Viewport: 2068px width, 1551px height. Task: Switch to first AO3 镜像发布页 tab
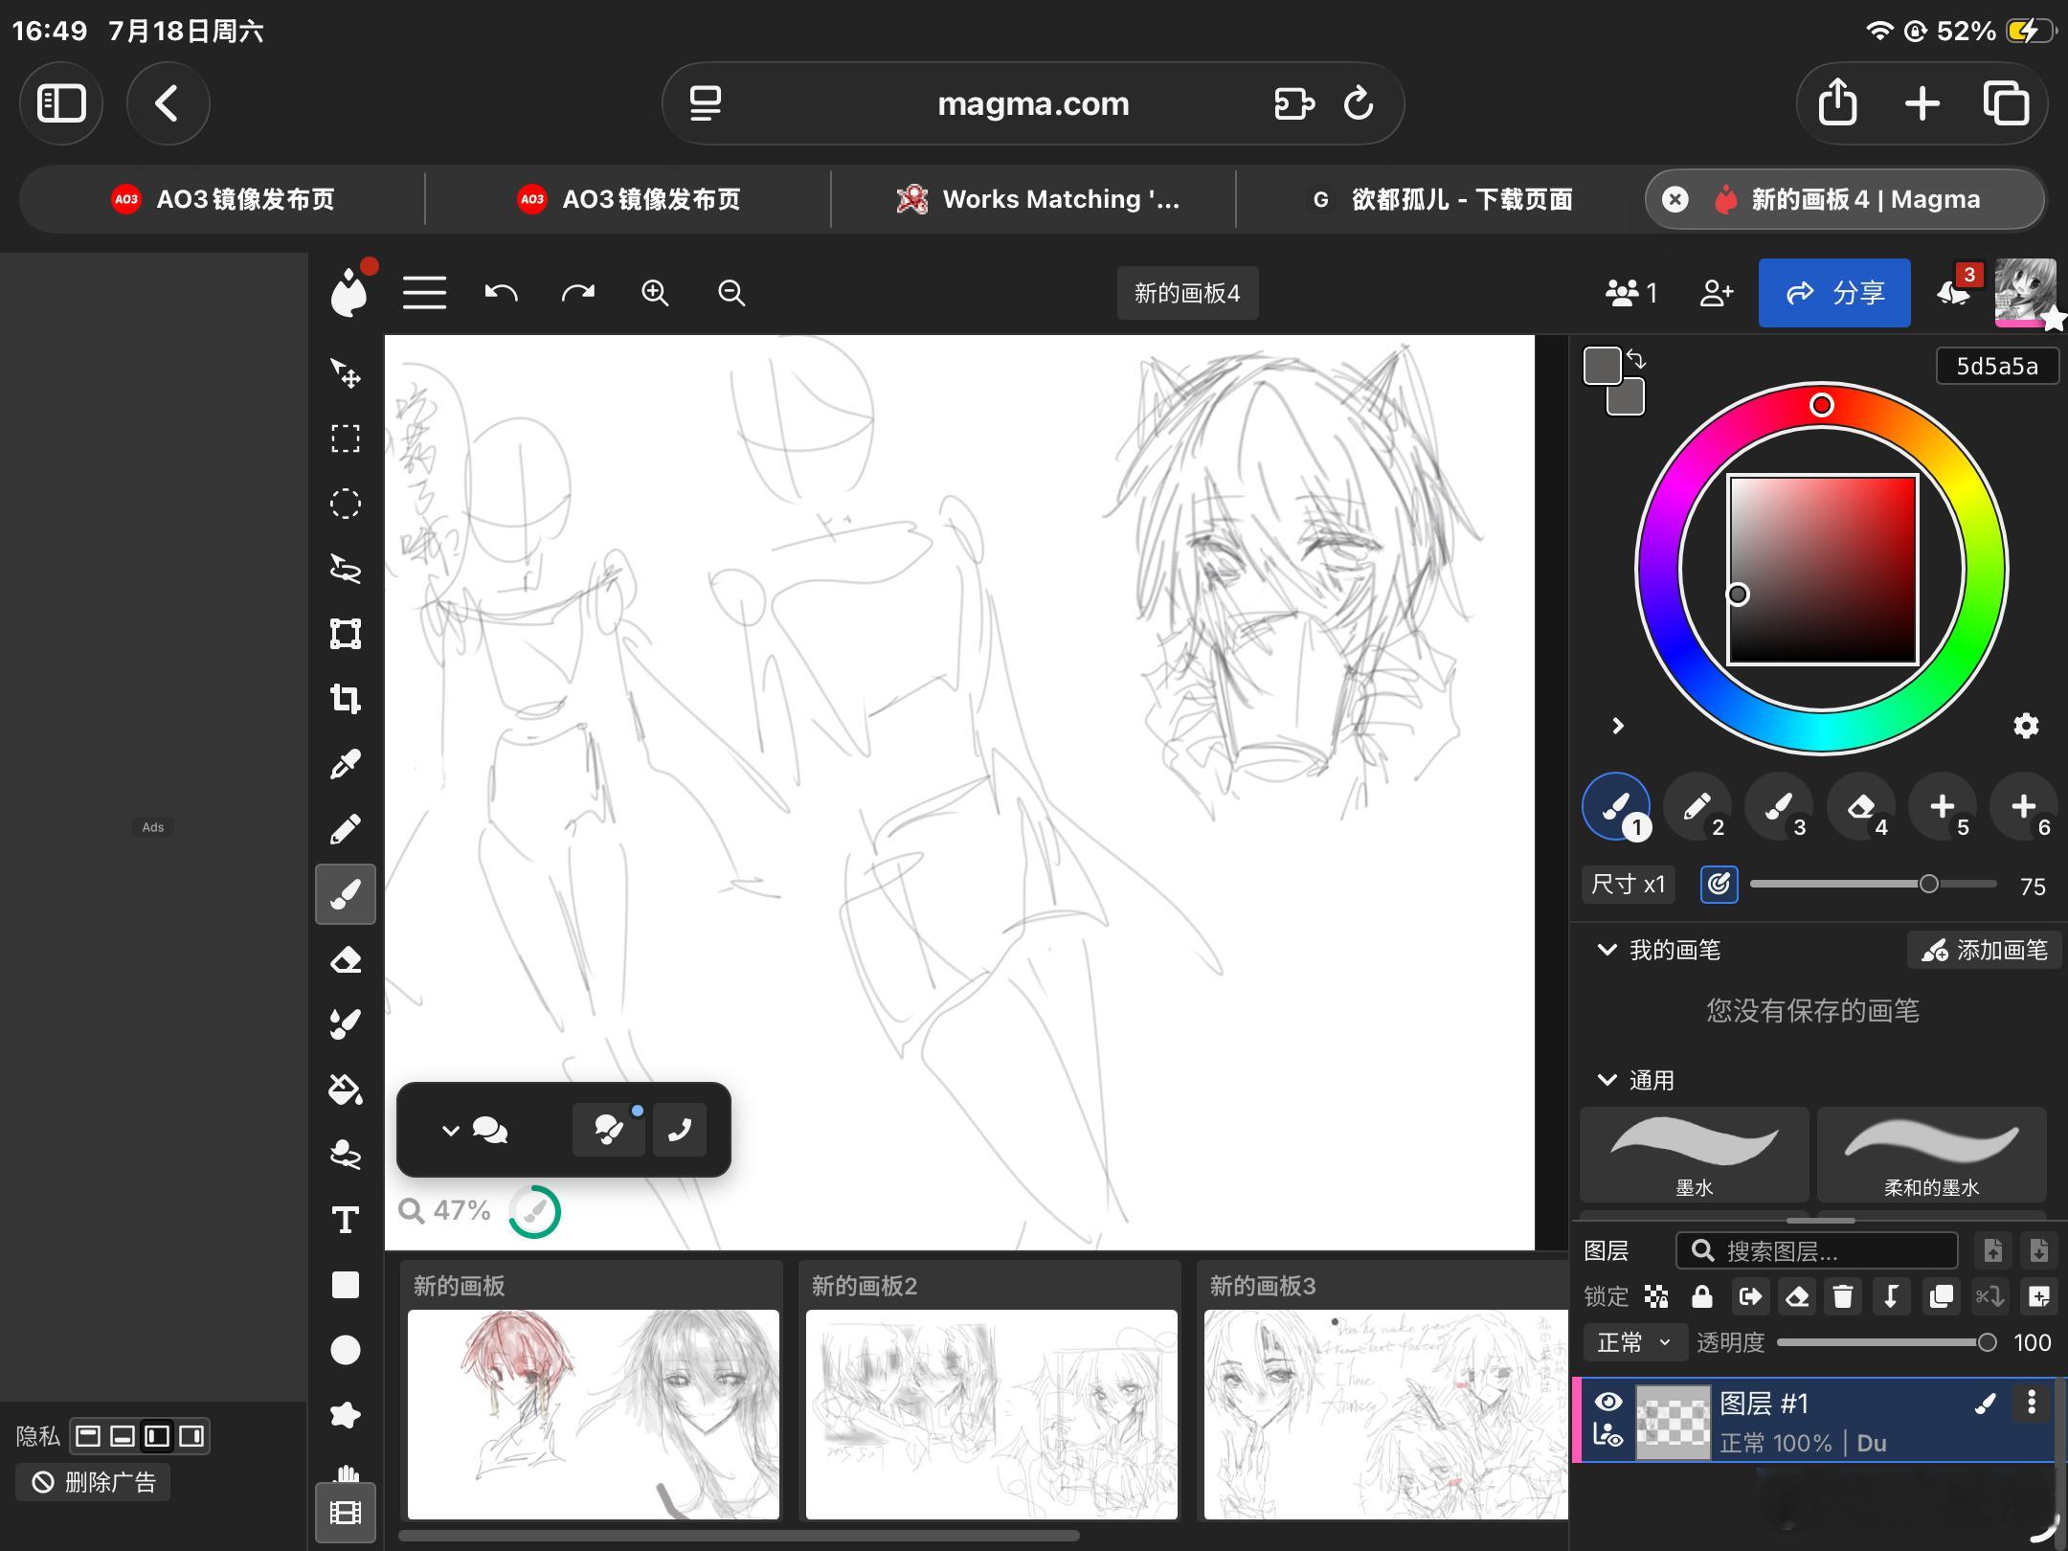223,199
